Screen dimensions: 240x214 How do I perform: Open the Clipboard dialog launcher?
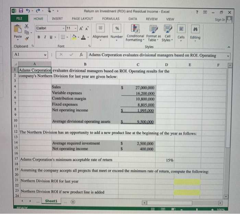pyautogui.click(x=33, y=46)
